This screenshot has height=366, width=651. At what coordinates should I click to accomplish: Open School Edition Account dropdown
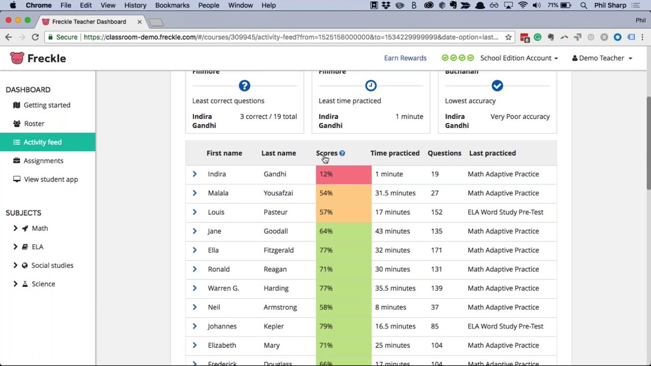click(x=519, y=58)
